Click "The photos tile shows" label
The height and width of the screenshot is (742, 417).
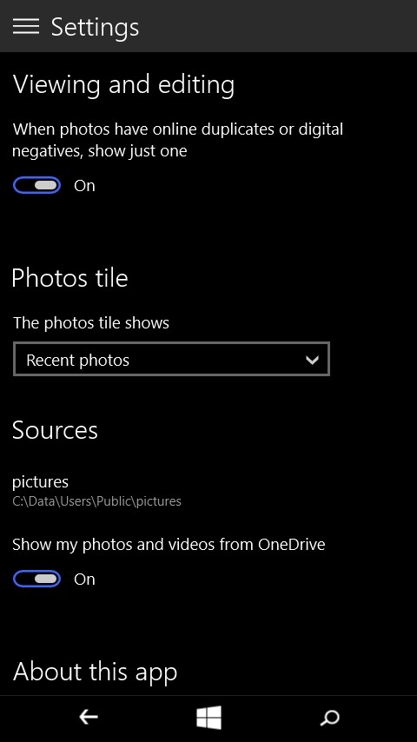point(91,322)
